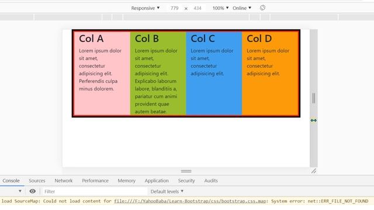Click the pink Col A paragraph text
The width and height of the screenshot is (374, 210).
click(100, 69)
